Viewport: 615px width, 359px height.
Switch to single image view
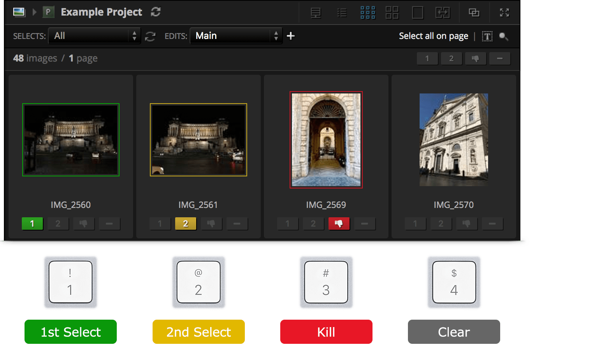tap(418, 12)
